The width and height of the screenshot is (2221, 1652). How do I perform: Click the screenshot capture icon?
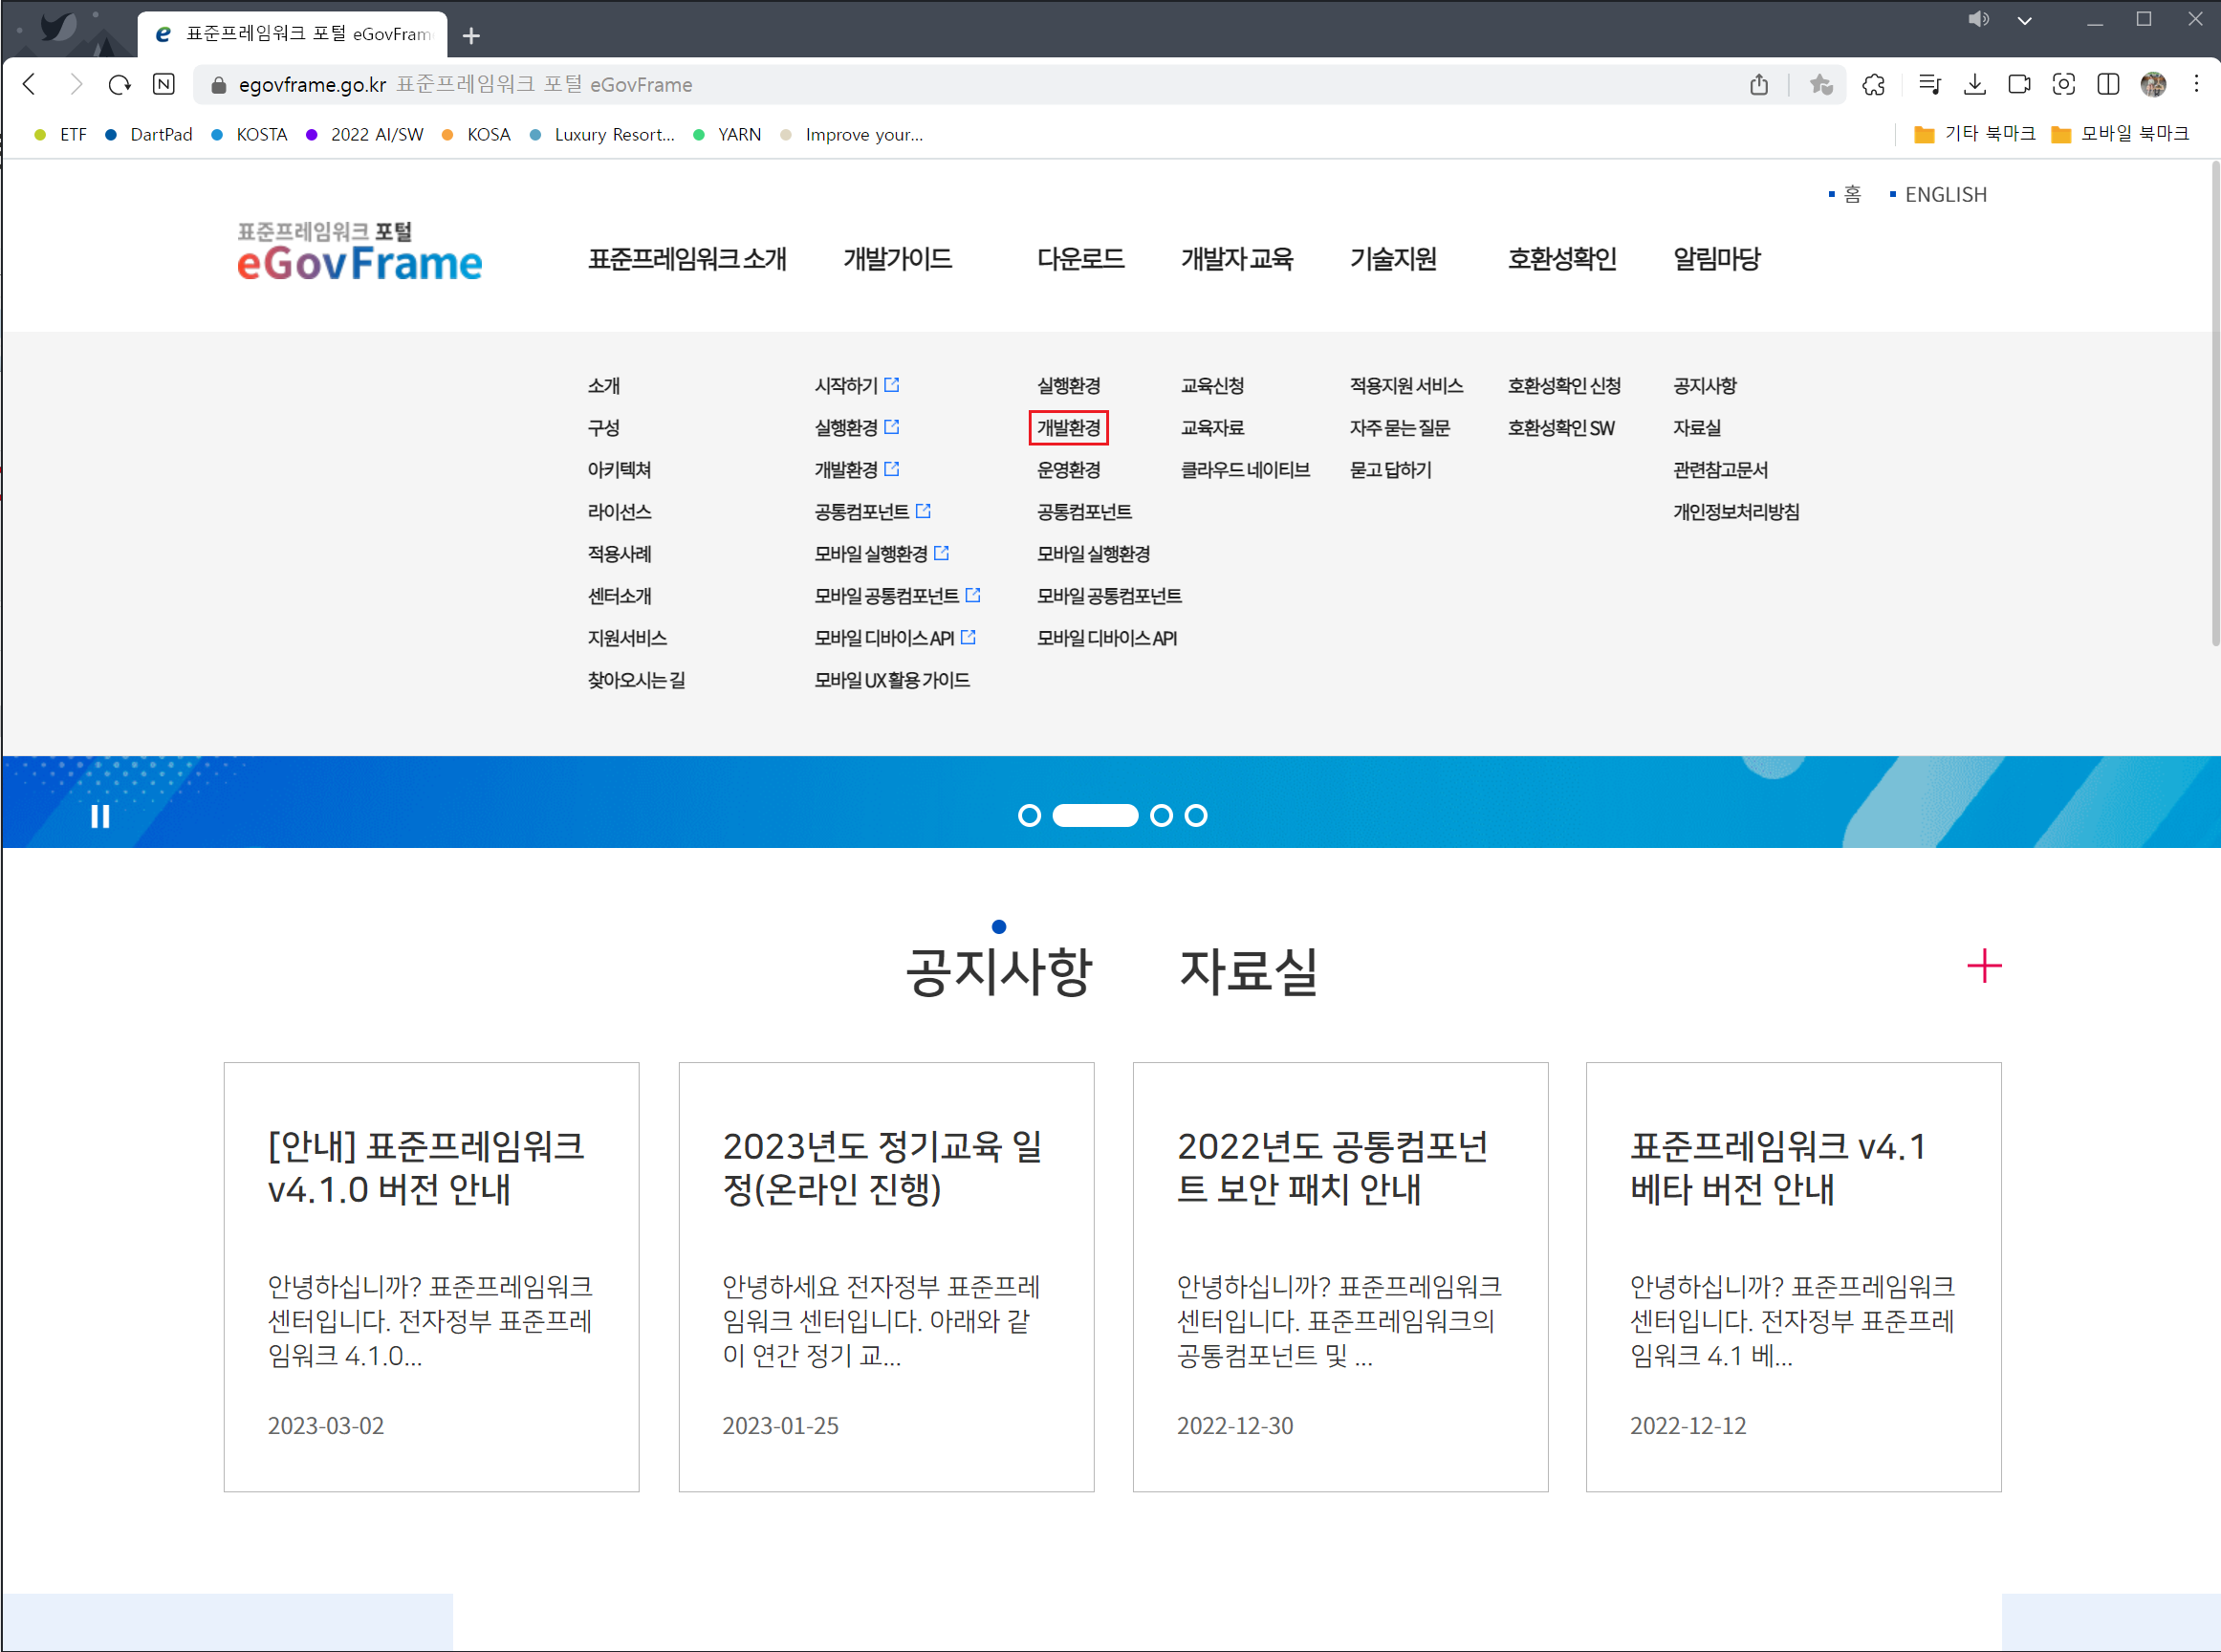pos(2063,85)
